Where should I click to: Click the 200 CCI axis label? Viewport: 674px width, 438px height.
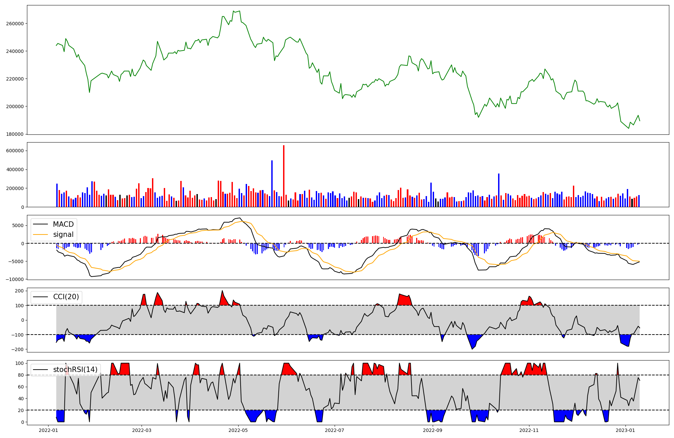[x=19, y=291]
